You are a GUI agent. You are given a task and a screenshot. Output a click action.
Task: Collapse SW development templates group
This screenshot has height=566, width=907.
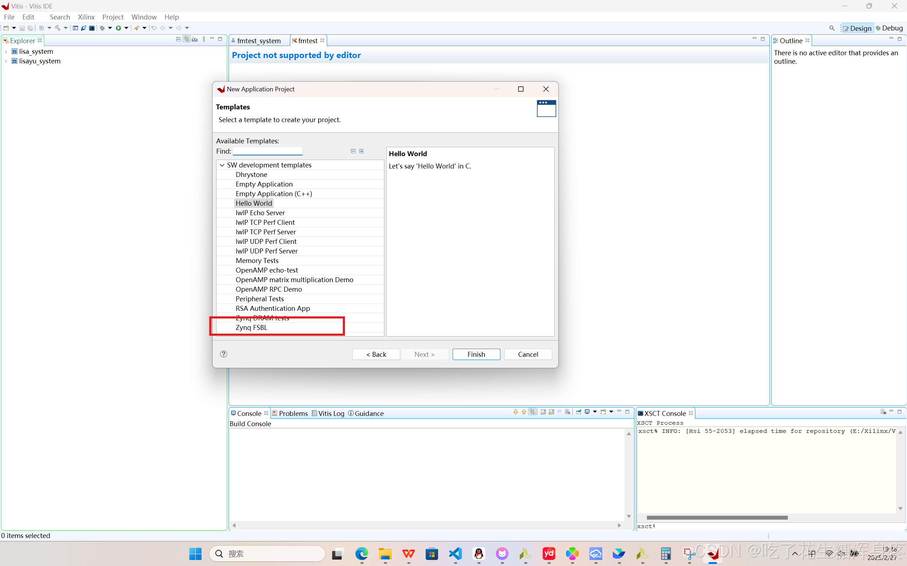click(222, 165)
